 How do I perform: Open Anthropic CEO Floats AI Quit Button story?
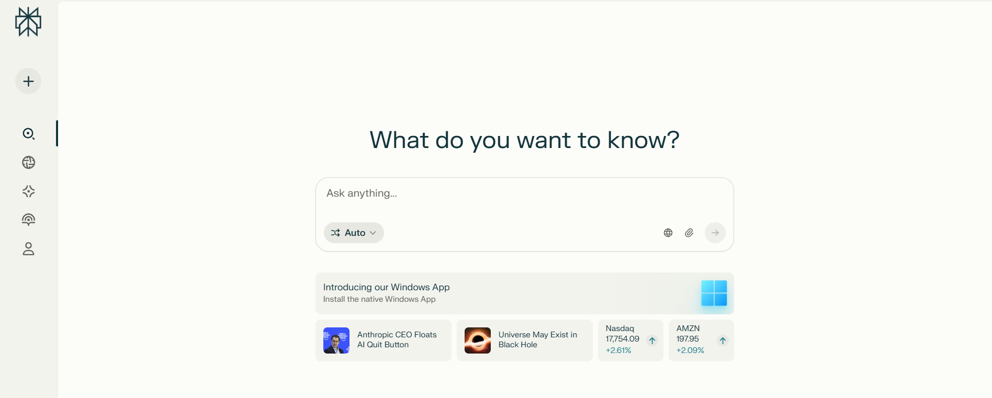(x=397, y=340)
